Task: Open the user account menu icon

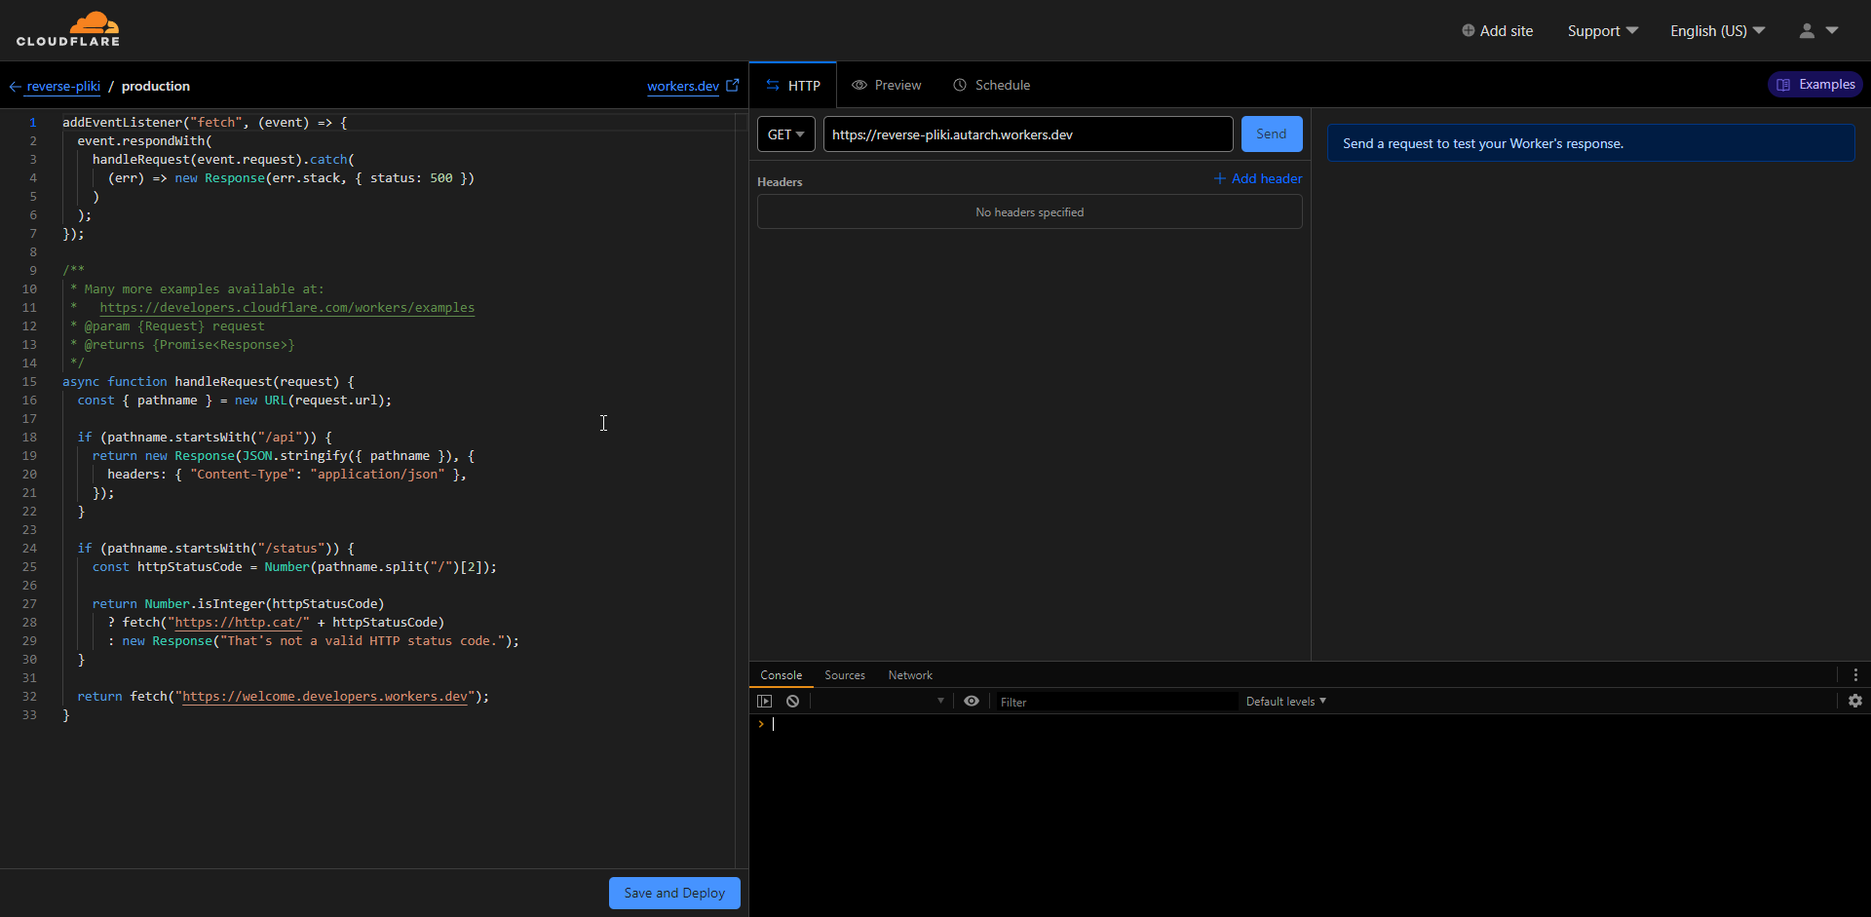Action: pos(1807,30)
